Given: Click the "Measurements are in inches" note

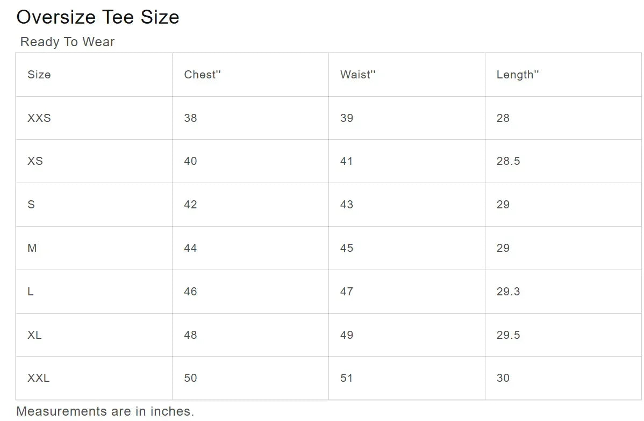Looking at the screenshot, I should pos(105,411).
